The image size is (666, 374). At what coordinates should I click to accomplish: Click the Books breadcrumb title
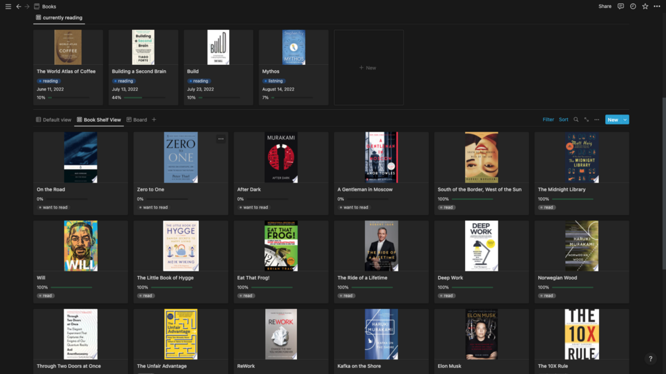click(x=49, y=7)
